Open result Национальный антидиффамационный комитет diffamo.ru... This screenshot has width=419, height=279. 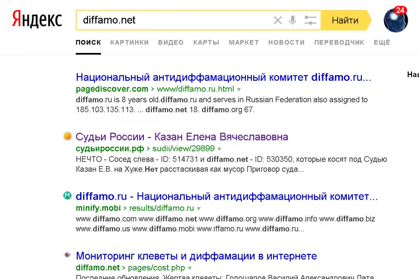pos(223,77)
